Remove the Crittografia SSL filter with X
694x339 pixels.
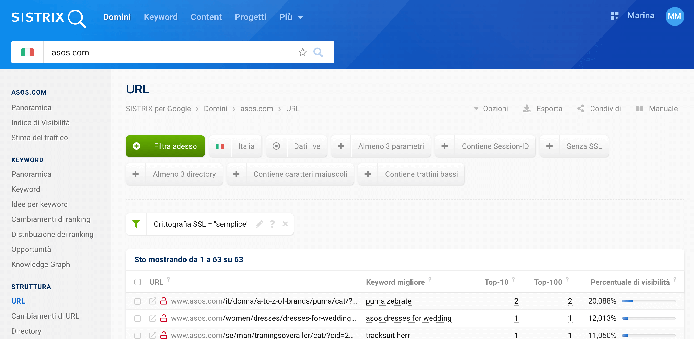285,224
